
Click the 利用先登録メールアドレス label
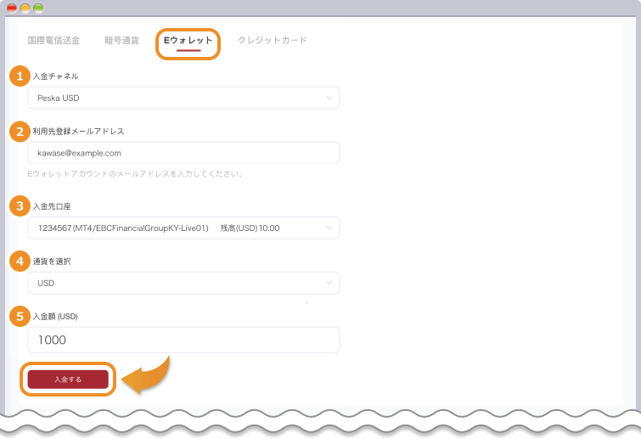(78, 132)
